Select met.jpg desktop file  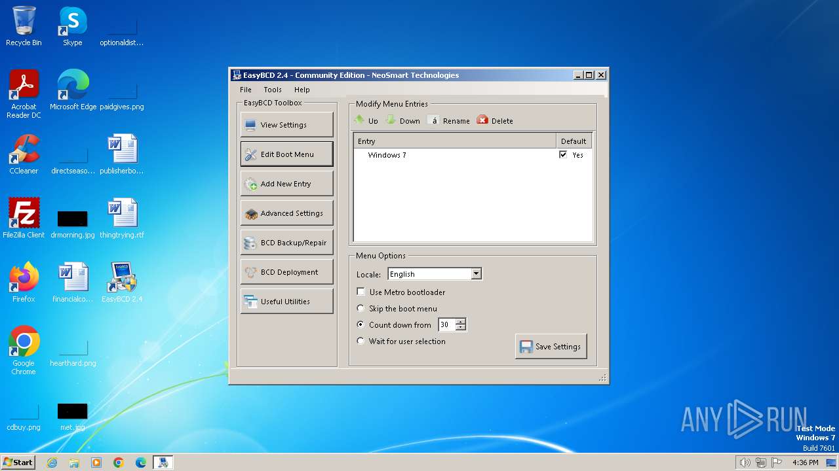[x=73, y=415]
